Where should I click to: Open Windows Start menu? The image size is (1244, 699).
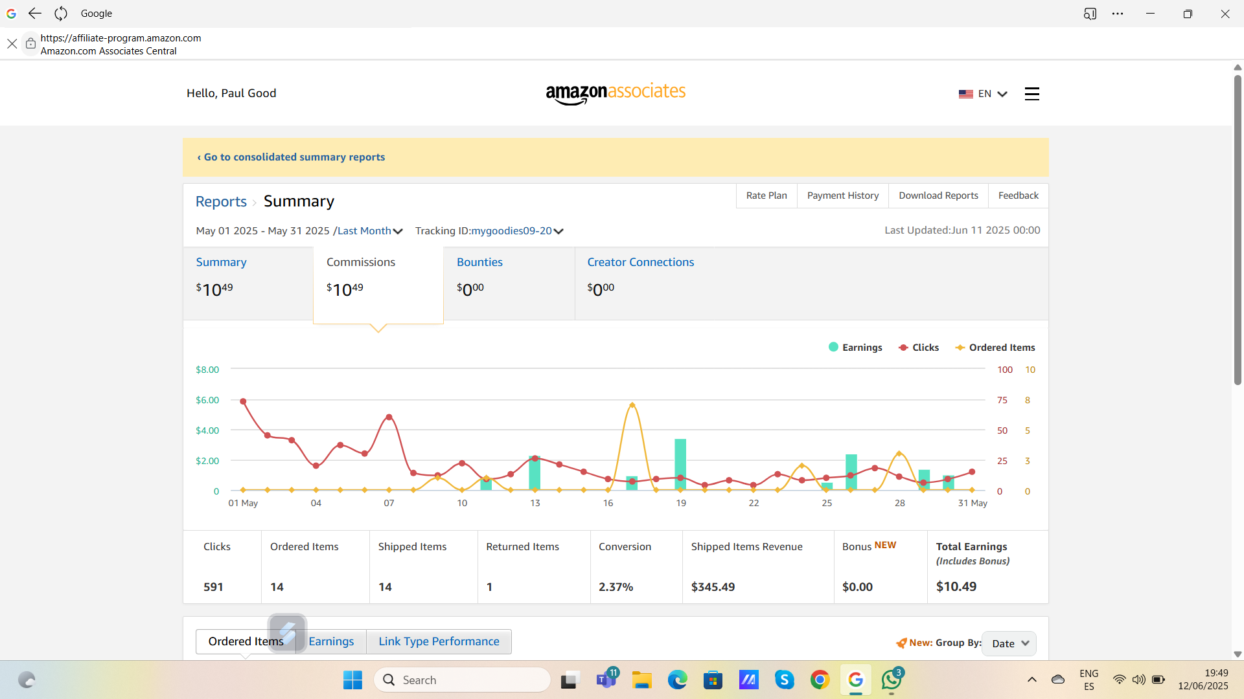point(352,680)
